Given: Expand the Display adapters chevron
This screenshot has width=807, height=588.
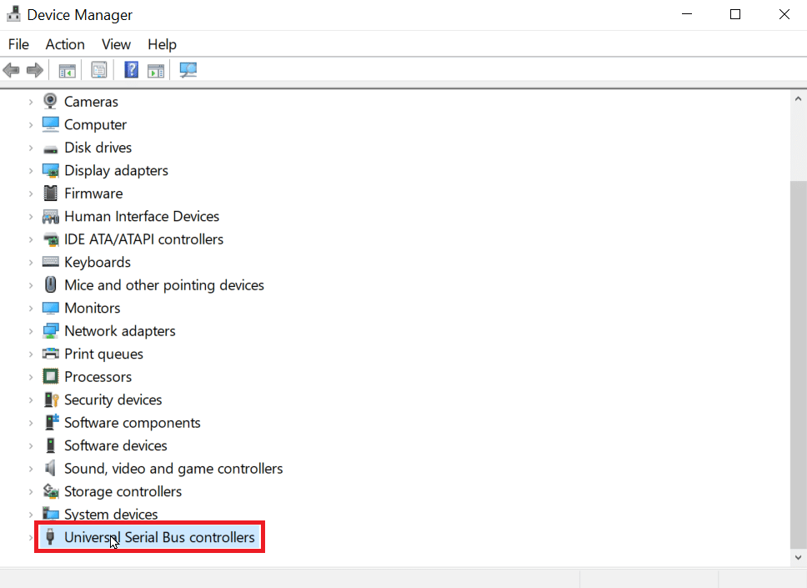Looking at the screenshot, I should (x=31, y=171).
